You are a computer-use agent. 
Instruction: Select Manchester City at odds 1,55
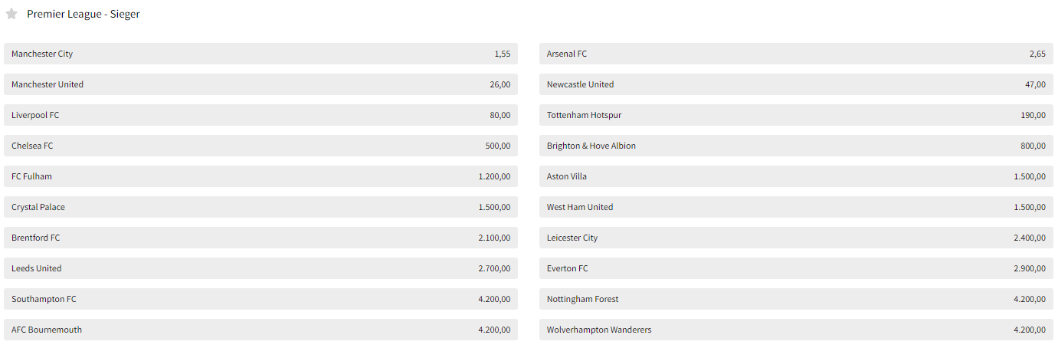click(260, 54)
